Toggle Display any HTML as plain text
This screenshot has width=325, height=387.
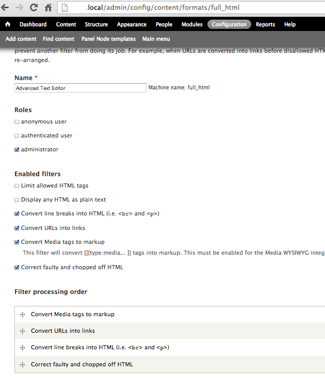[17, 200]
